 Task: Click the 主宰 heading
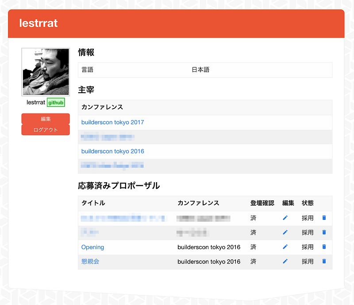(86, 90)
